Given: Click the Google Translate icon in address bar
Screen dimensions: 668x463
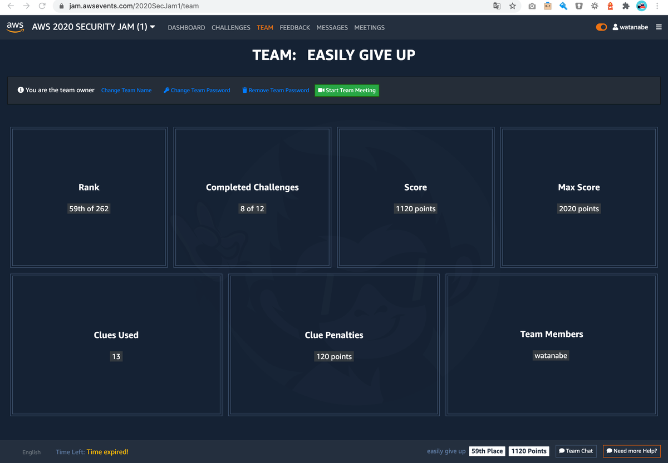Looking at the screenshot, I should pyautogui.click(x=497, y=6).
